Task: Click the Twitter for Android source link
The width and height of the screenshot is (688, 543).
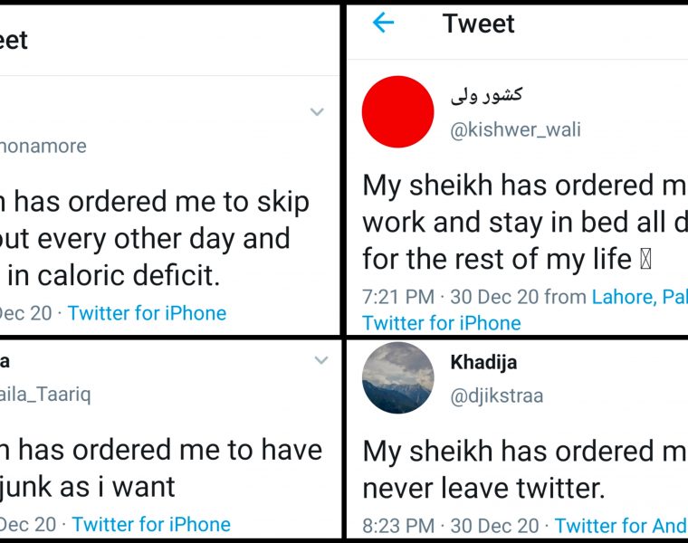Action: point(621,525)
